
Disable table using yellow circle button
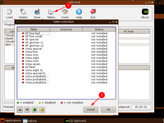click(x=42, y=110)
